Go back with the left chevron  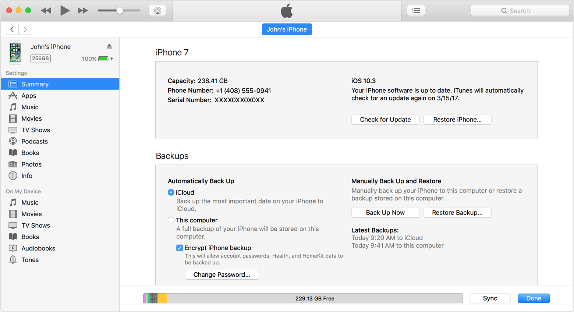[x=12, y=29]
